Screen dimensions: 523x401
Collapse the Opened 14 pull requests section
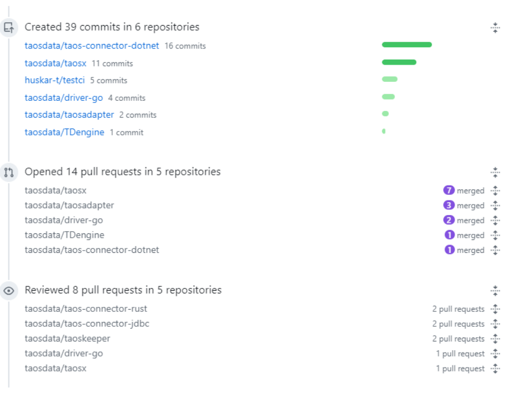tap(495, 172)
